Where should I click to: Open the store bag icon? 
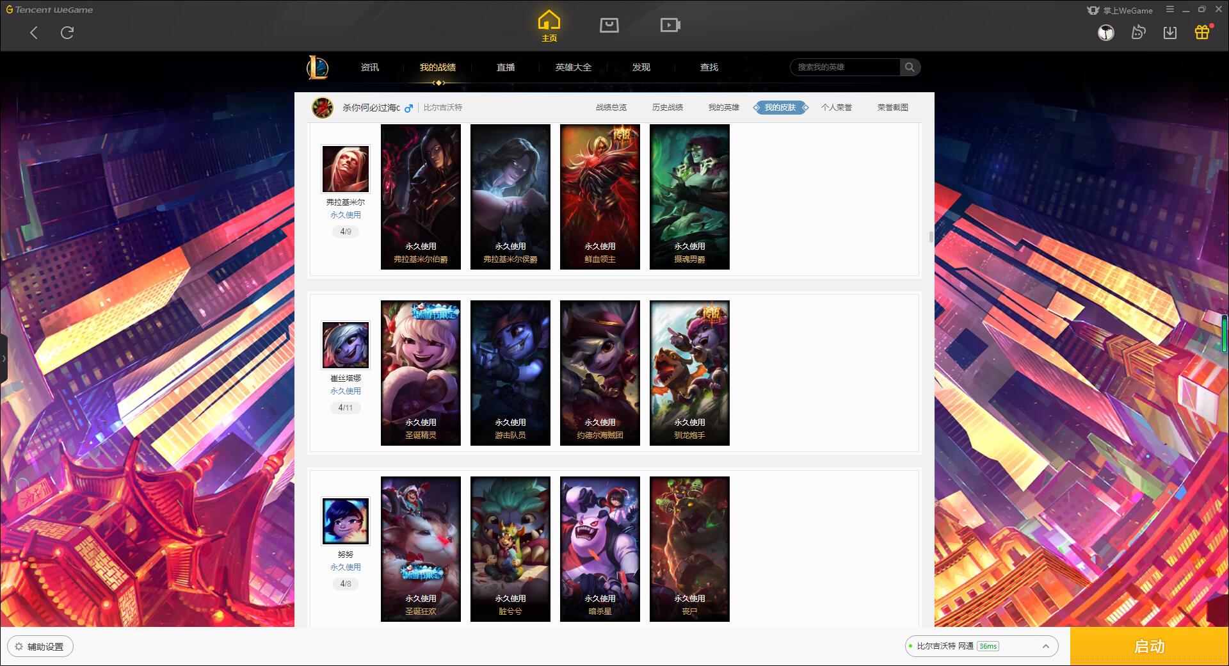(x=609, y=25)
